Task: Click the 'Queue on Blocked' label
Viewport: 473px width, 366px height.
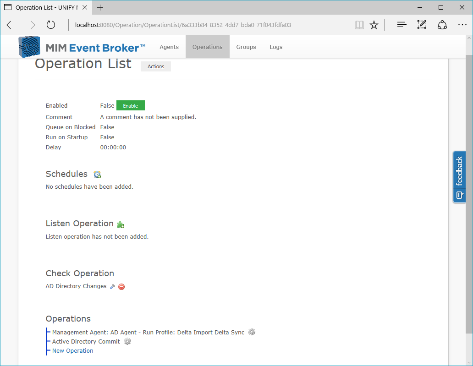Action: [71, 127]
